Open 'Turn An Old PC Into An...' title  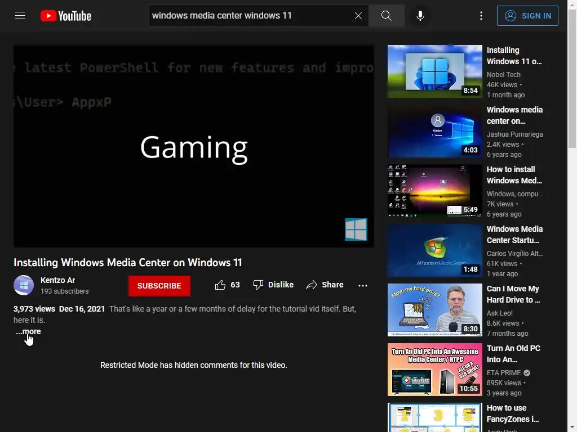pyautogui.click(x=513, y=354)
